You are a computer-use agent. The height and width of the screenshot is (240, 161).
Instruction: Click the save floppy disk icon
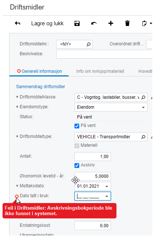pyautogui.click(x=77, y=23)
